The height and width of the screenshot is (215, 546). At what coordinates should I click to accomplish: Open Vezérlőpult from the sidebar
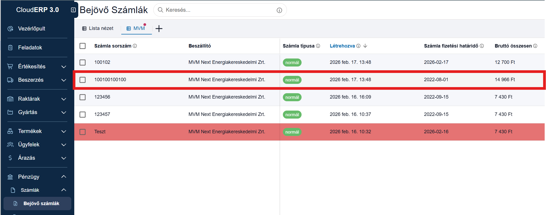point(32,29)
